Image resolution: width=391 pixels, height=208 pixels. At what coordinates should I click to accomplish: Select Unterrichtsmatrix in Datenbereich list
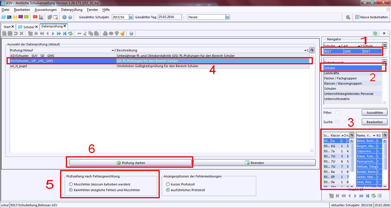pyautogui.click(x=353, y=99)
